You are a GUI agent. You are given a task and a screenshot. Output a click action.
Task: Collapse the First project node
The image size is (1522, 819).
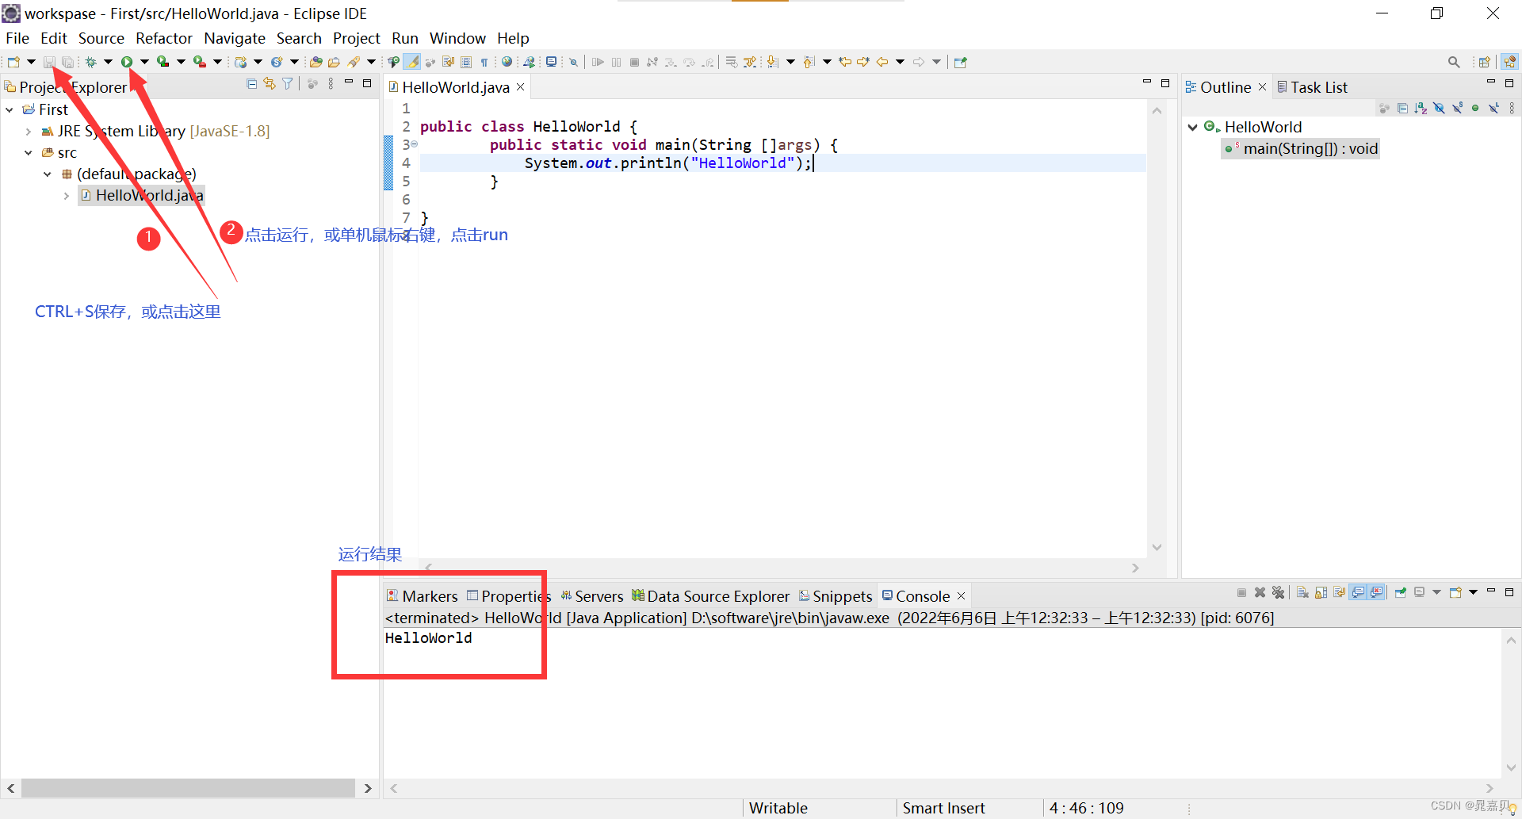(10, 109)
